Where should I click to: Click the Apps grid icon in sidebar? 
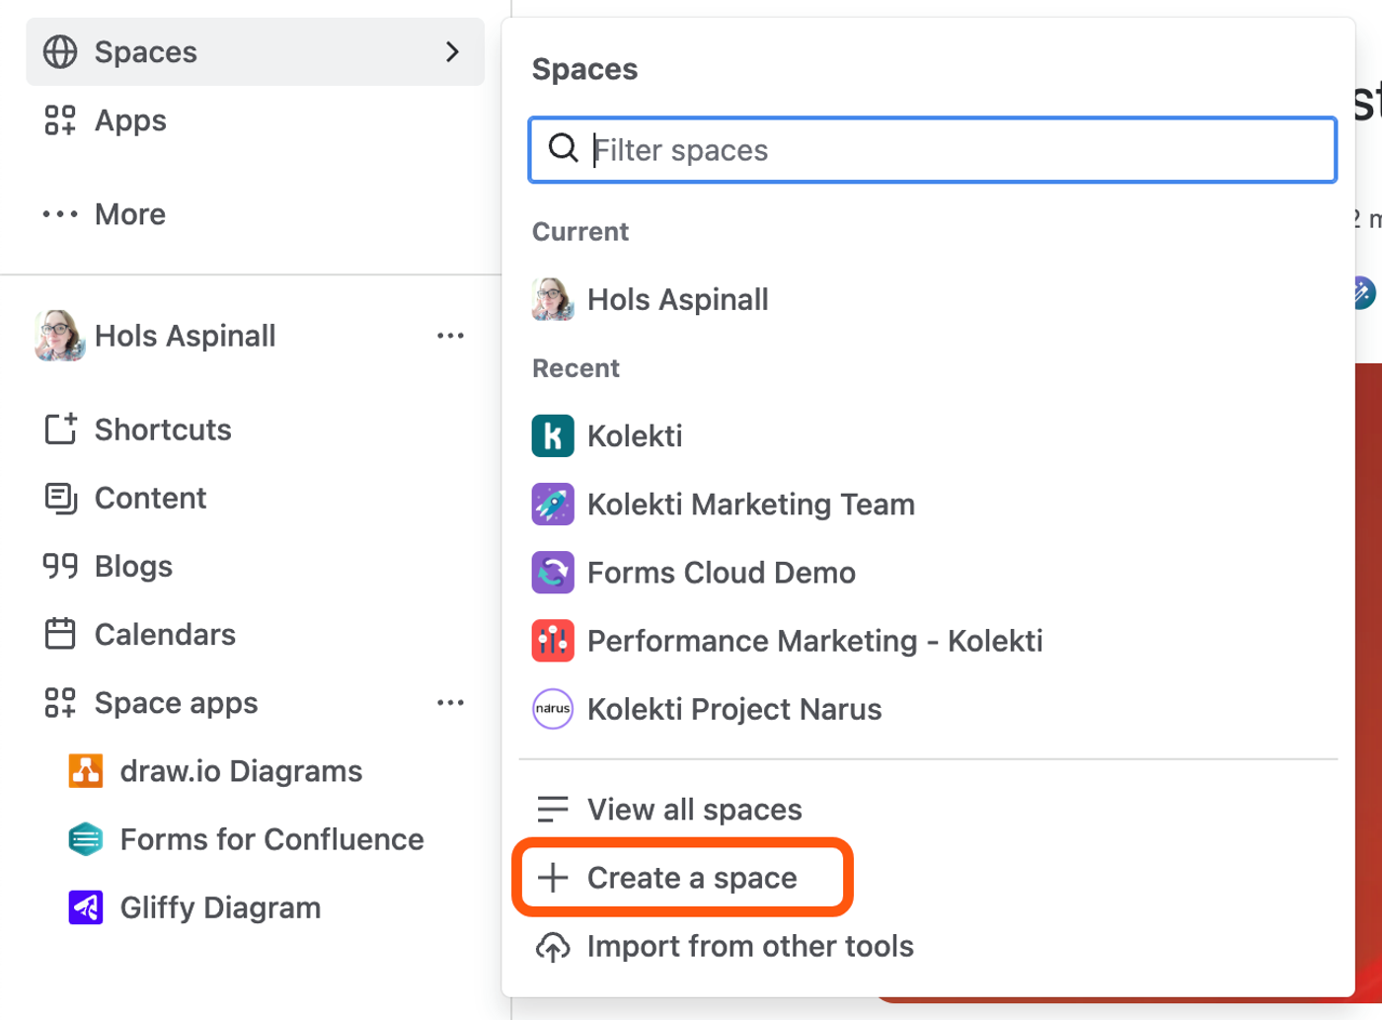coord(60,120)
